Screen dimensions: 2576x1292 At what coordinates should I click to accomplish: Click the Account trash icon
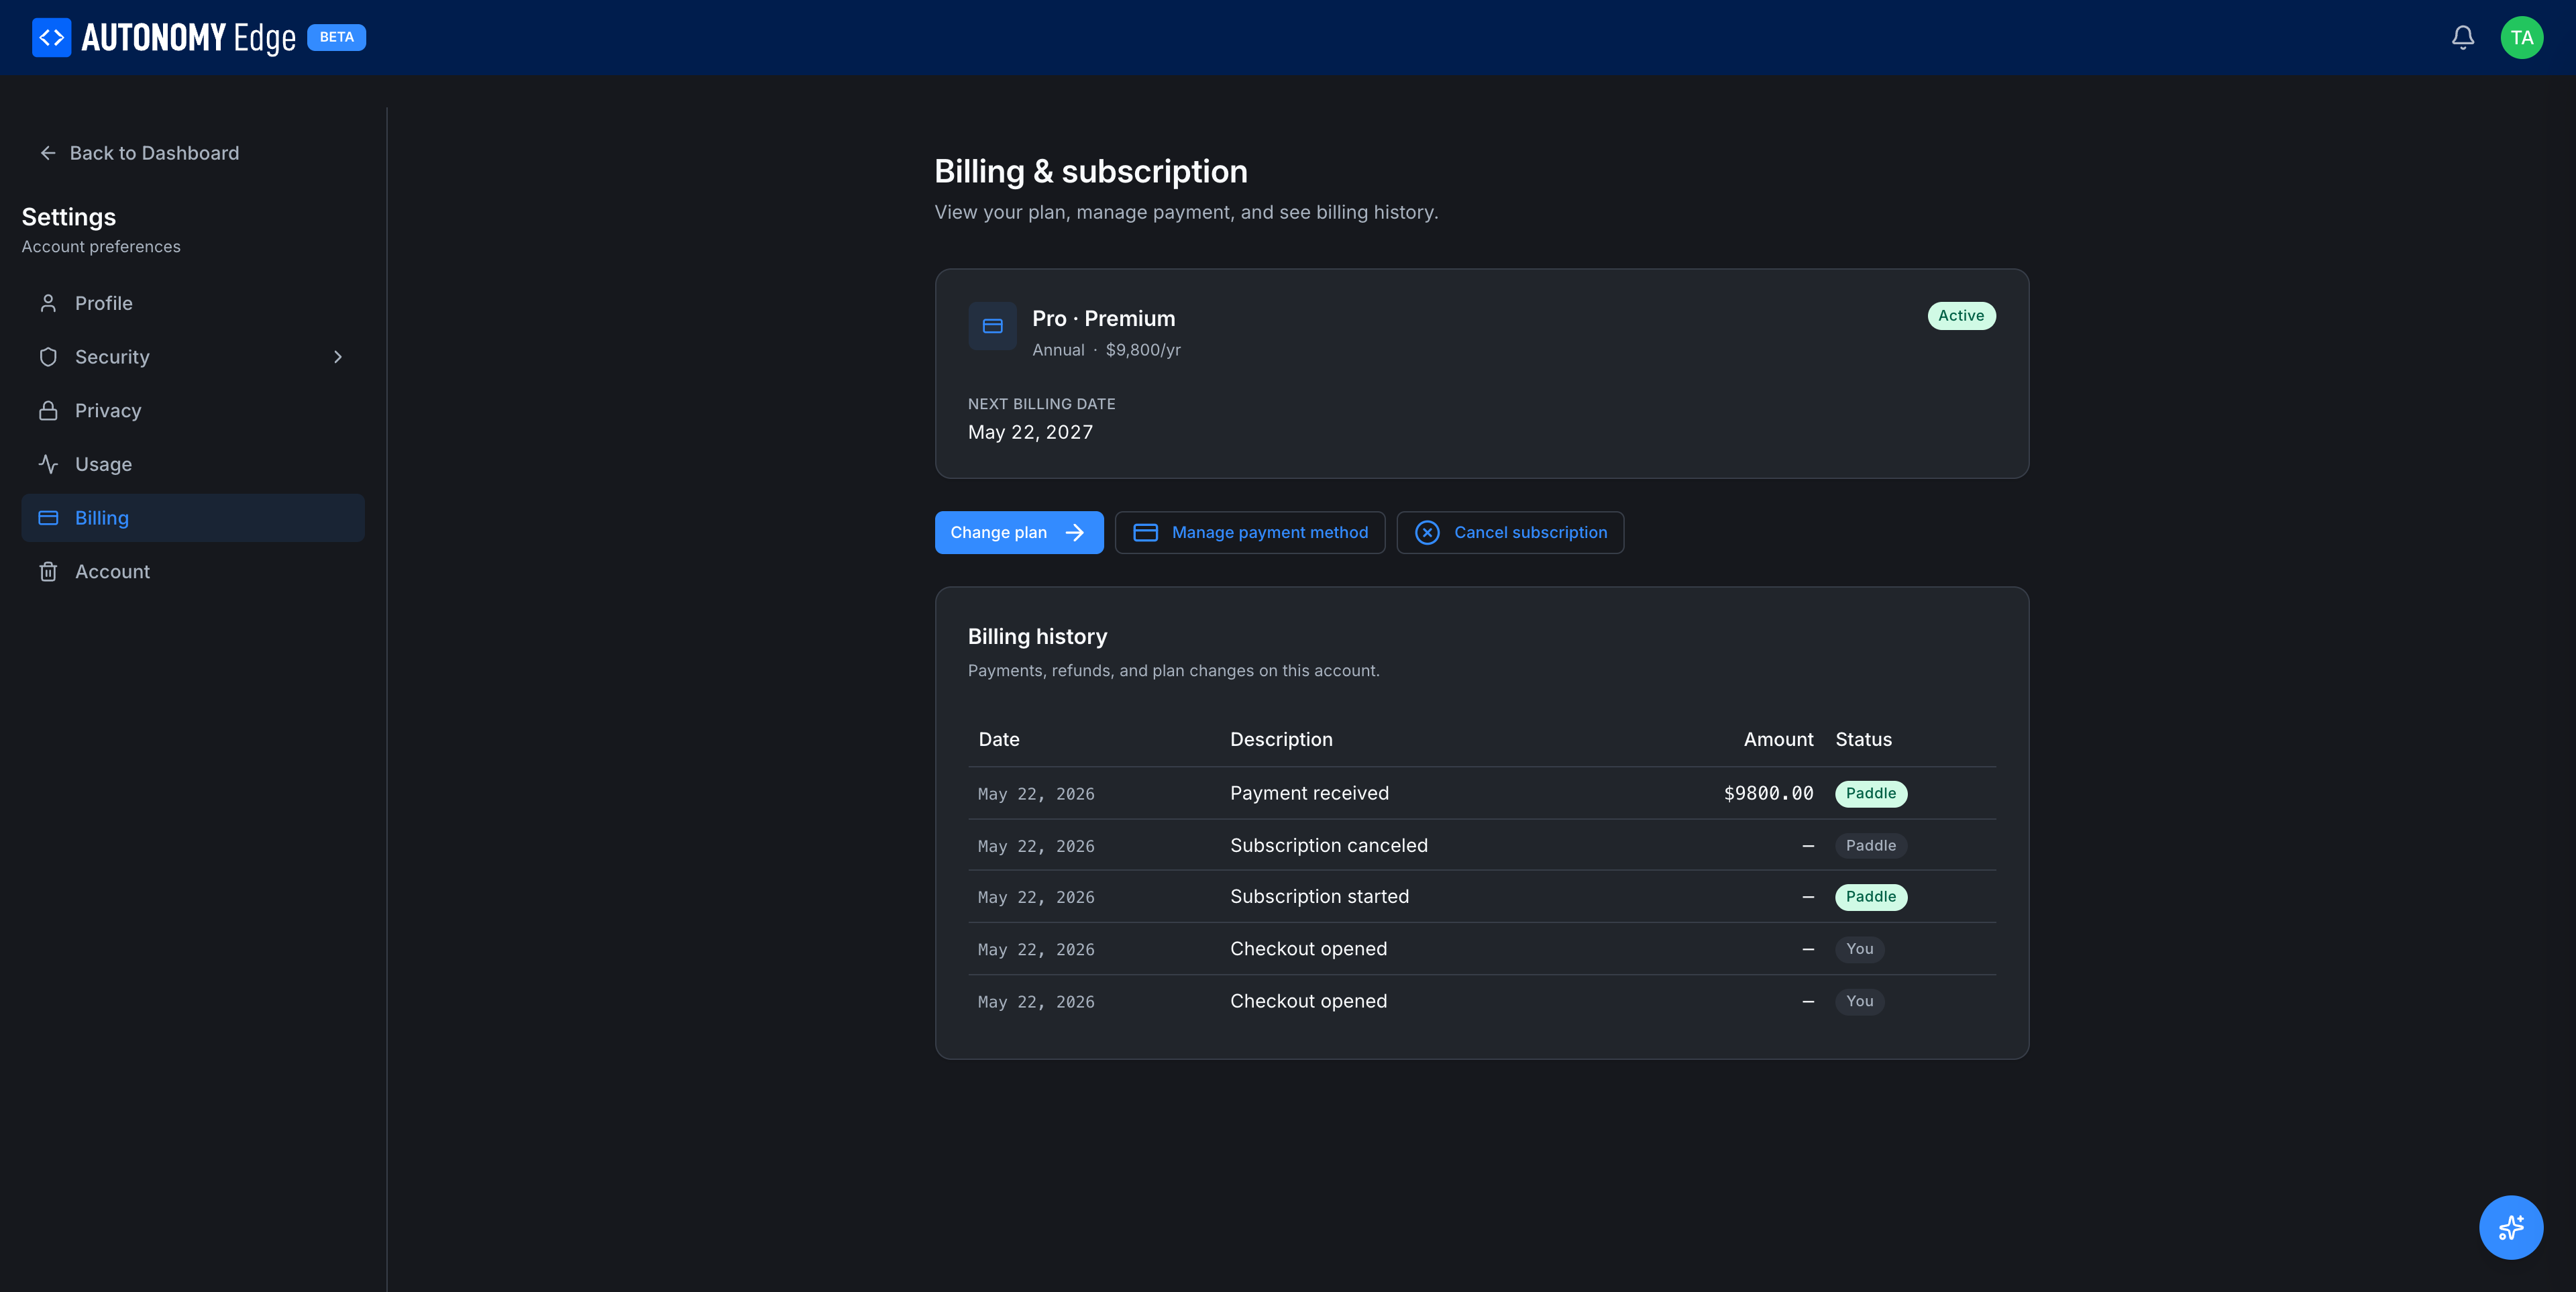(x=48, y=572)
